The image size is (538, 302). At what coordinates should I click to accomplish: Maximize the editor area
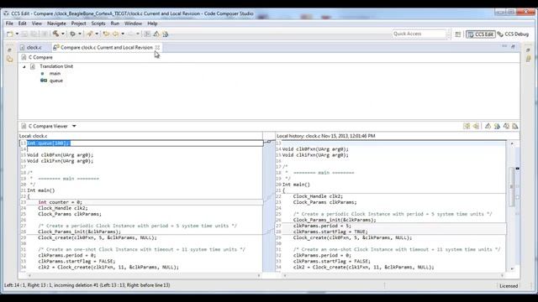514,46
